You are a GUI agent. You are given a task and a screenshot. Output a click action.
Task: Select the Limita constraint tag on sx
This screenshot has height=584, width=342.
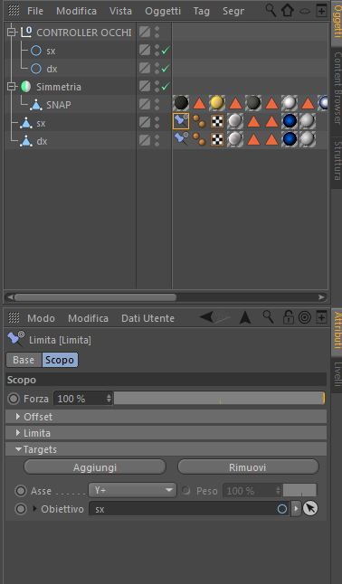click(181, 122)
